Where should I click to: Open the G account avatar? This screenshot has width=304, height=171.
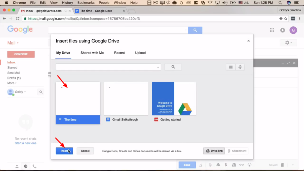293,30
